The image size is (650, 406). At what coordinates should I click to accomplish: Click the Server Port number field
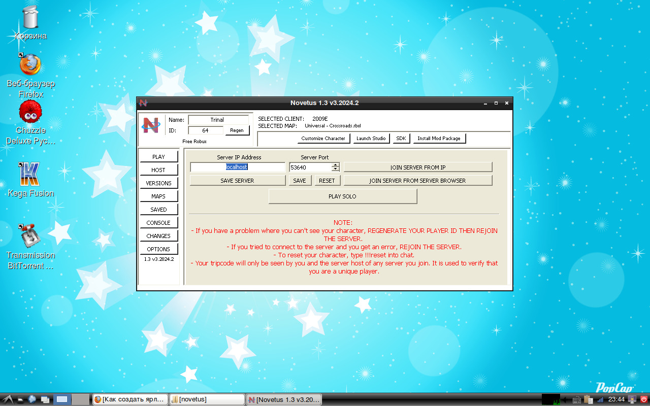point(310,167)
